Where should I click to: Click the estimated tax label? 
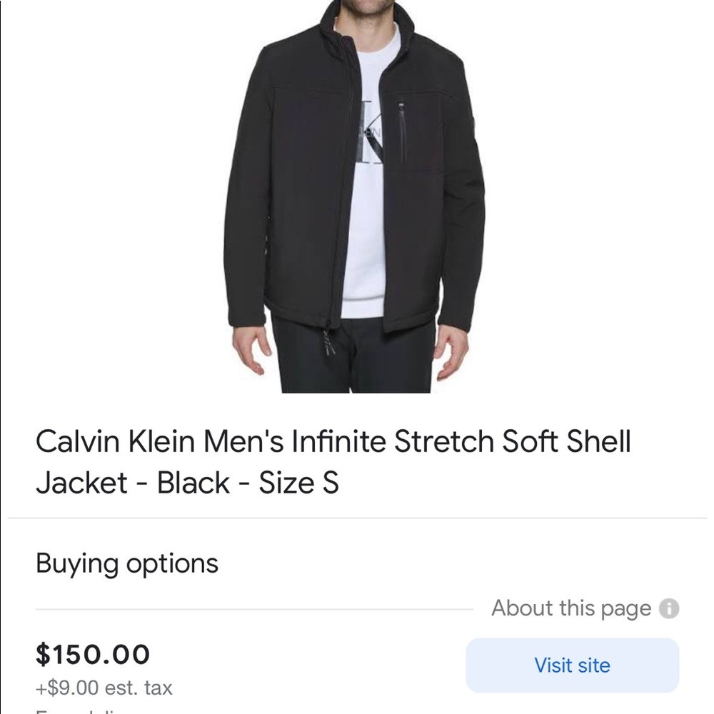coord(104,688)
